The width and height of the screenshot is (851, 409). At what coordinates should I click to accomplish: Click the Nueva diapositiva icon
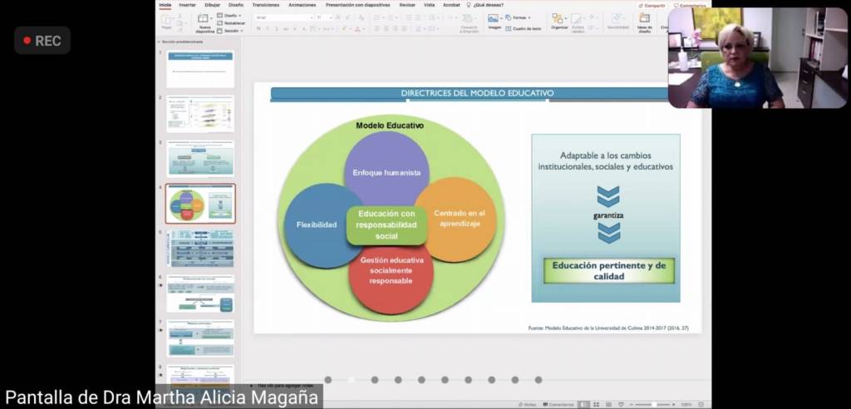pos(204,20)
